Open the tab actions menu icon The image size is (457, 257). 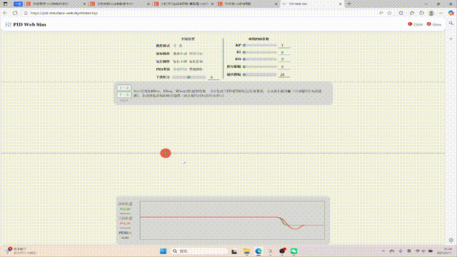5,4
